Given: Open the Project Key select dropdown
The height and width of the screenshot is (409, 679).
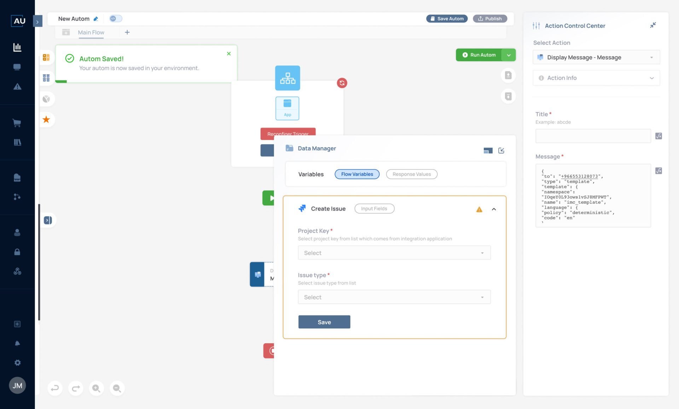Looking at the screenshot, I should point(394,252).
